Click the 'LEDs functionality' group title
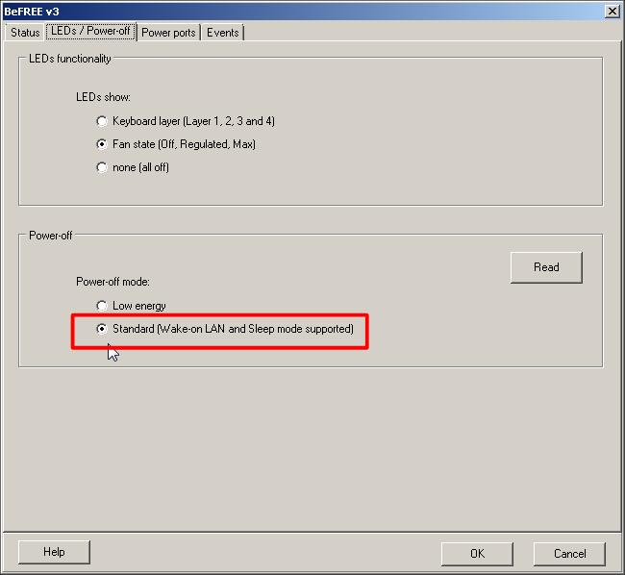 point(70,59)
